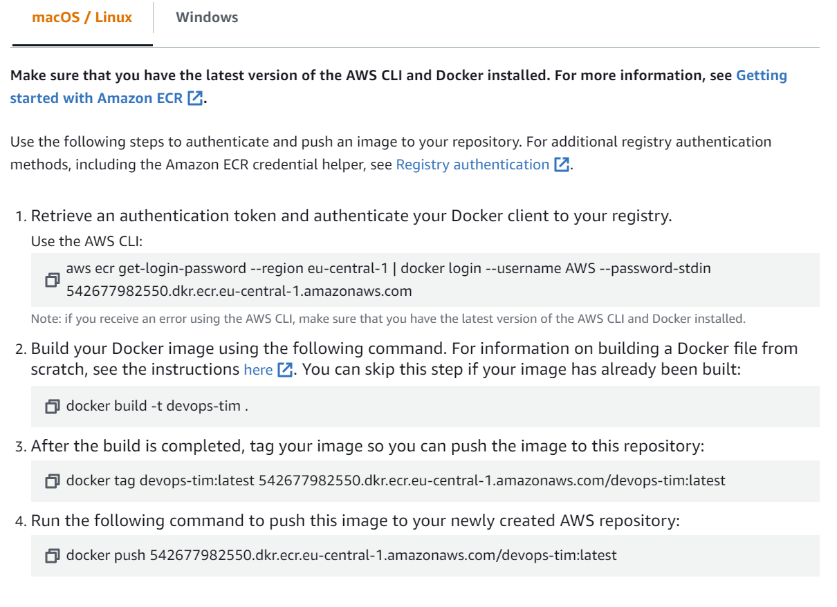This screenshot has height=607, width=837.
Task: Click step 4 'Run the following command' text
Action: pos(355,521)
